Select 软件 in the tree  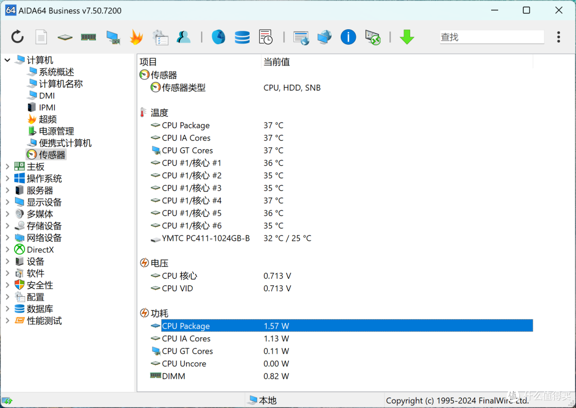coord(35,273)
